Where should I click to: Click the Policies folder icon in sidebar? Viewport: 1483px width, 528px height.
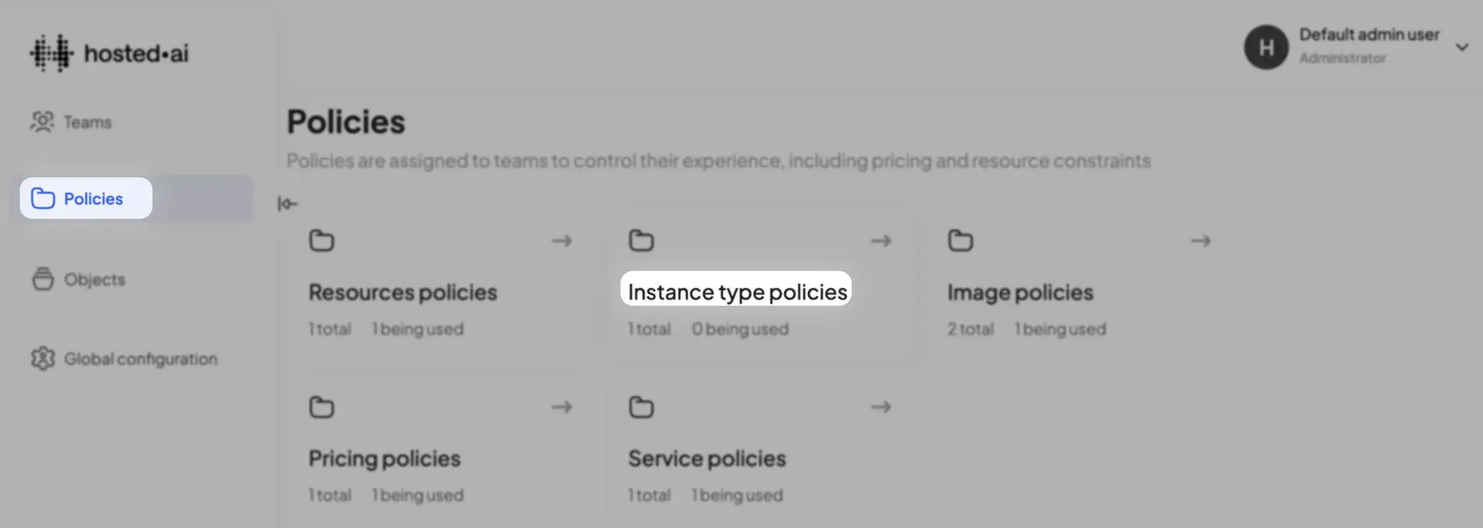tap(42, 198)
